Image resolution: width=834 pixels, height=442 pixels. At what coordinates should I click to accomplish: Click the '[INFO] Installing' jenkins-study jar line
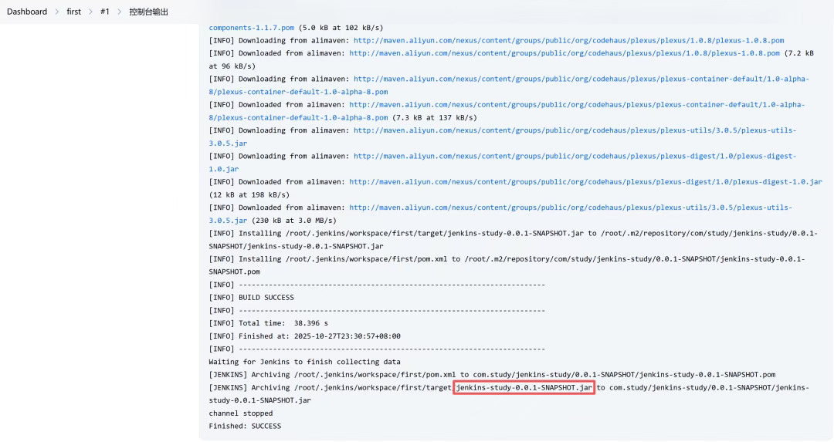pyautogui.click(x=514, y=240)
